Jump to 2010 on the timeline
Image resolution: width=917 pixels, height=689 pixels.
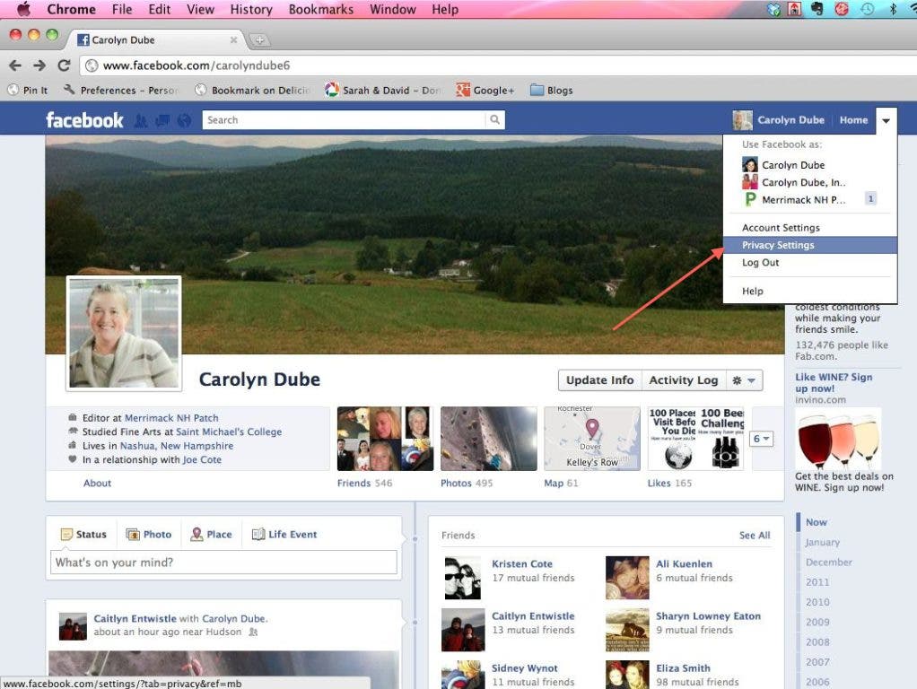817,602
